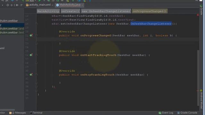Select the ghukm.seekbar (and… package
The image size is (205, 115).
tap(12, 28)
